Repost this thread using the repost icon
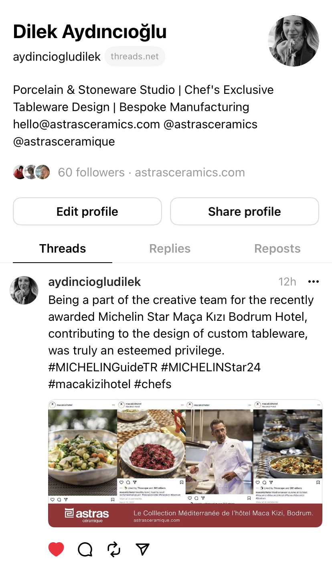Viewport: 332px width, 565px height. coord(114,549)
